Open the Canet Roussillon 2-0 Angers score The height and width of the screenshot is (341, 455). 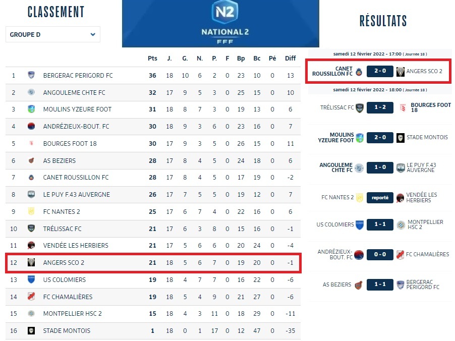380,71
